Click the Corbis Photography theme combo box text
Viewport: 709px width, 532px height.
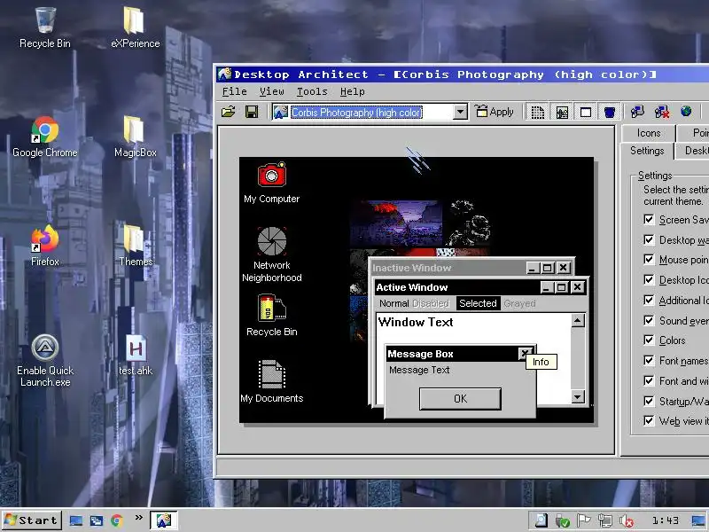click(356, 112)
